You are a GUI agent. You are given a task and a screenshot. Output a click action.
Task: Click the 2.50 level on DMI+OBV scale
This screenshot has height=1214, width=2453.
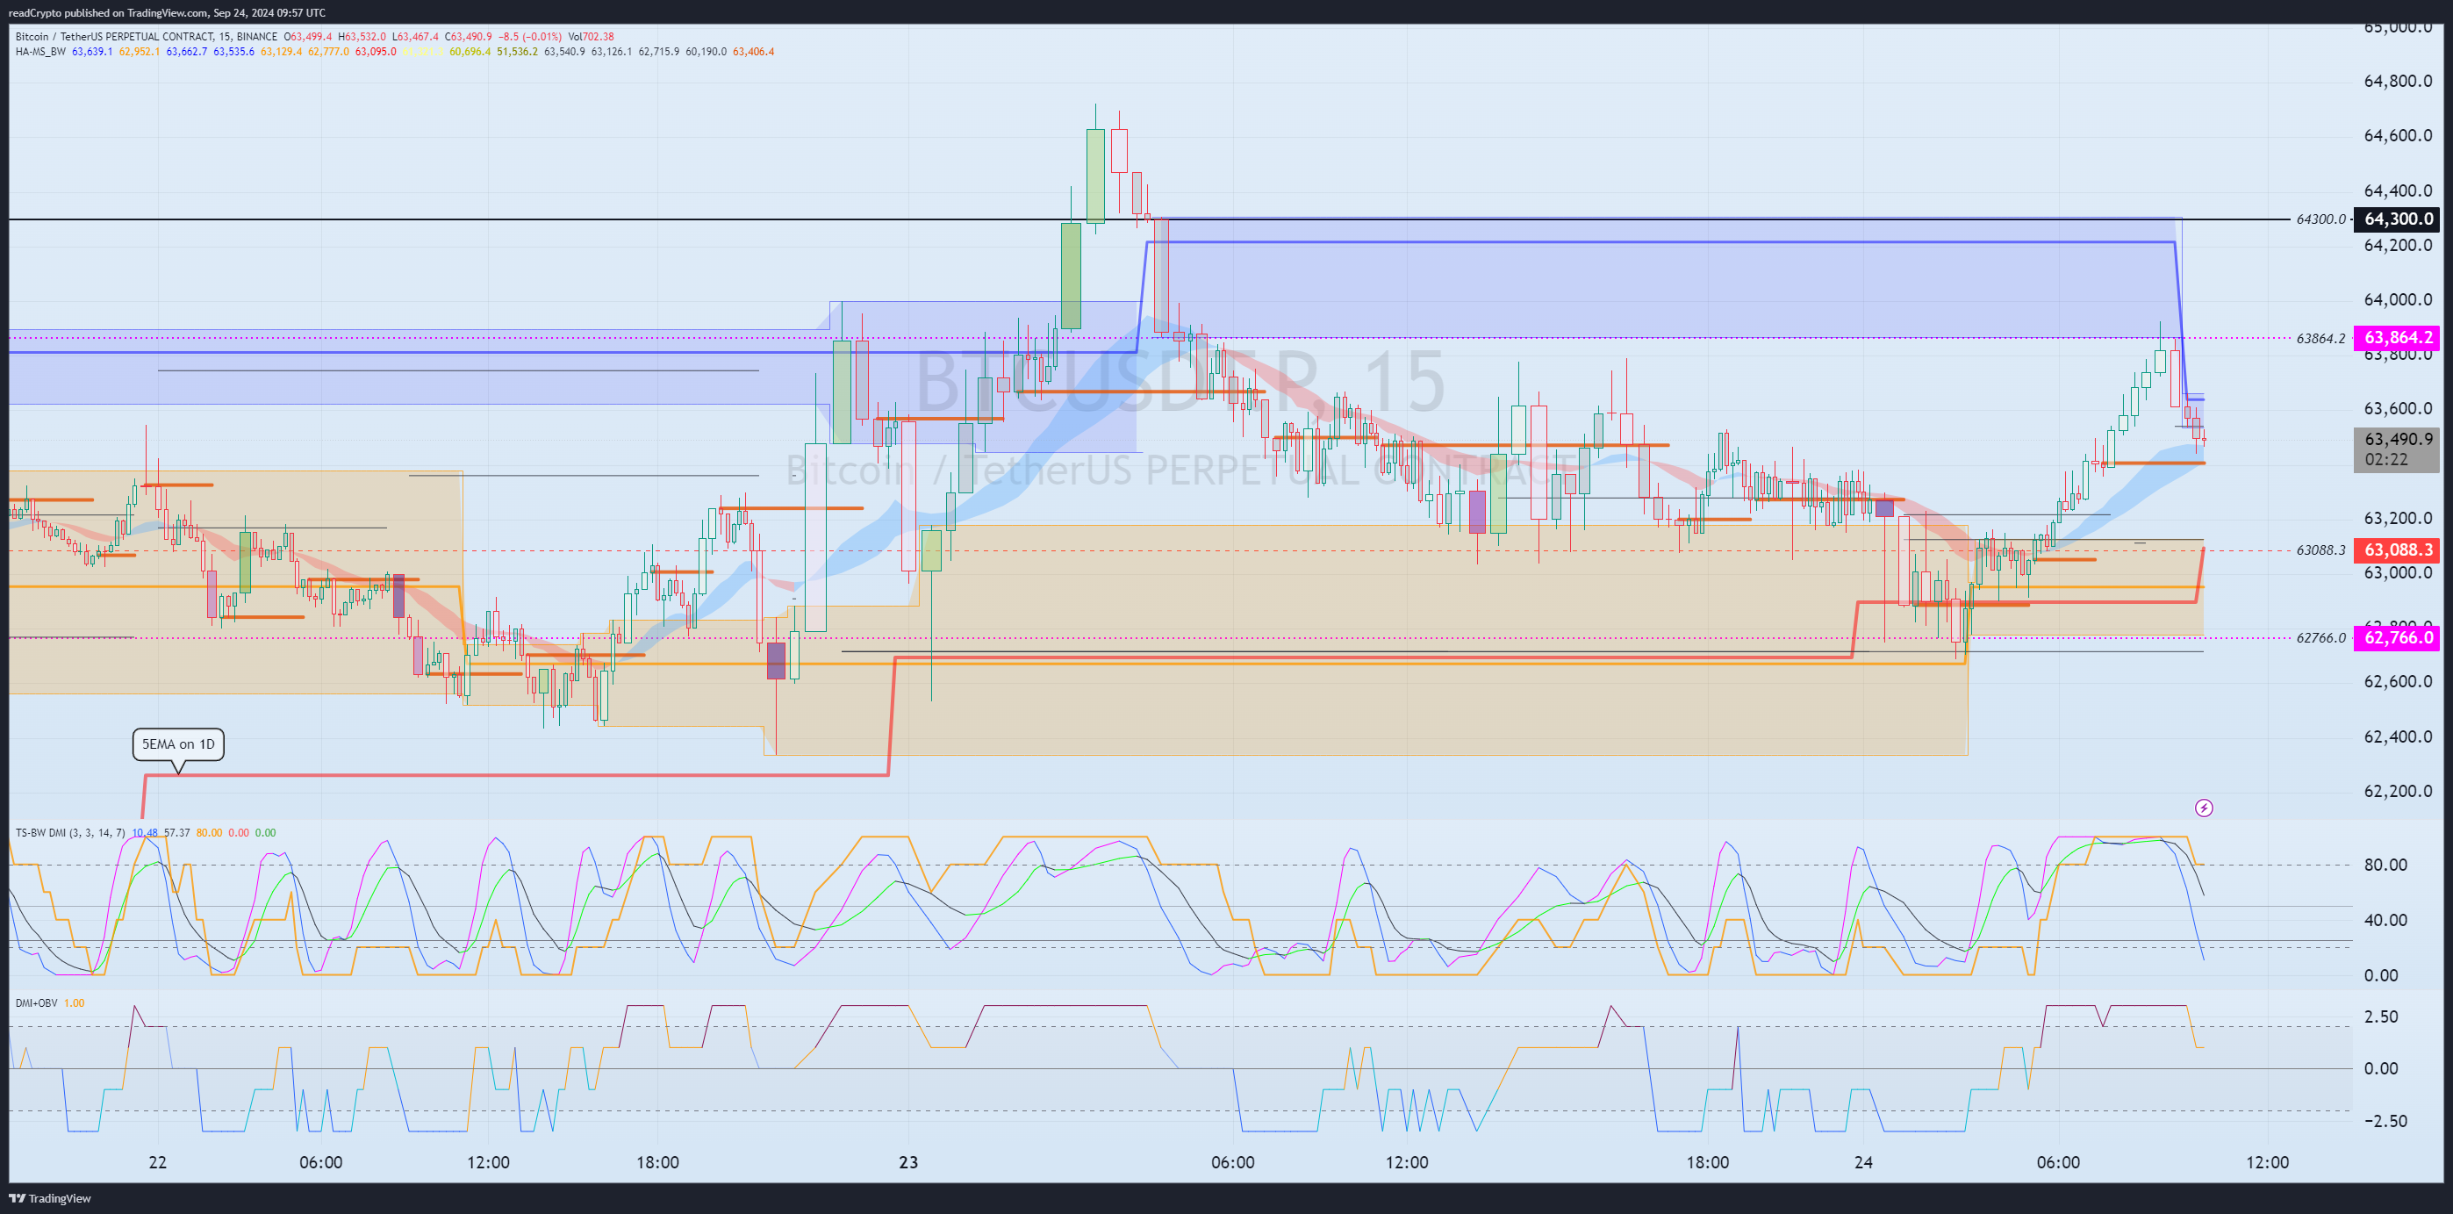[2382, 1016]
